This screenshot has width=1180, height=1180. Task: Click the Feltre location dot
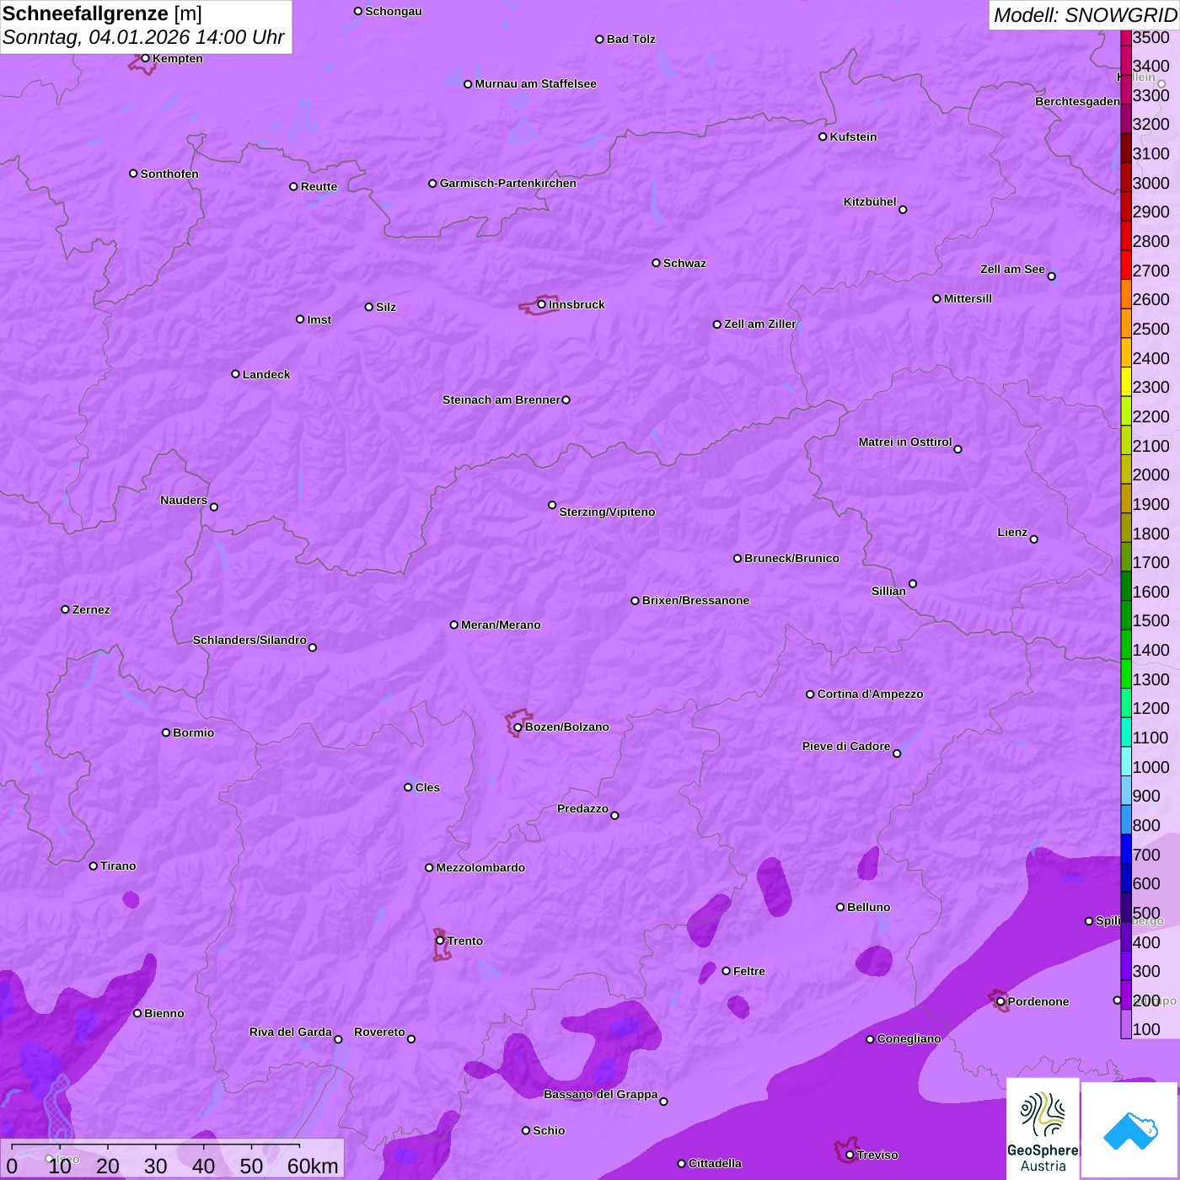(x=726, y=971)
